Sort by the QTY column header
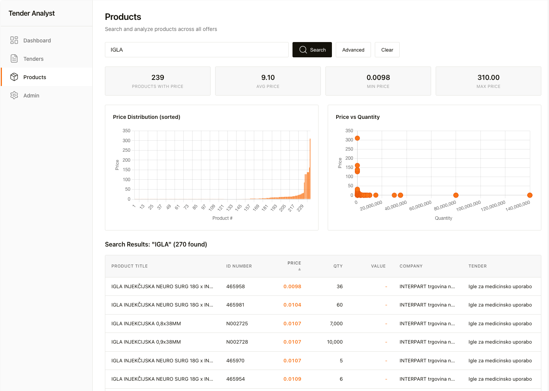Screen dimensions: 549x391 pyautogui.click(x=338, y=266)
